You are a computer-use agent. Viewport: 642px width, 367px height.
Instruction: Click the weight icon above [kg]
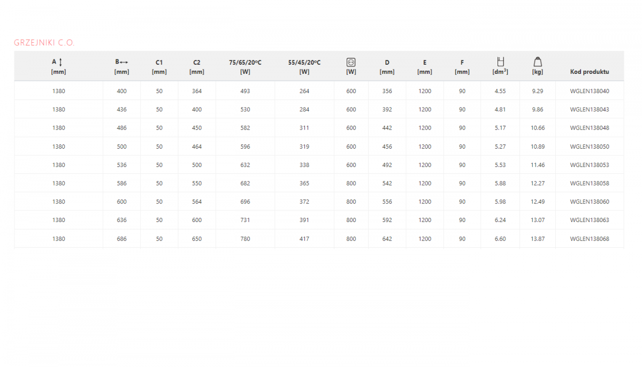click(x=538, y=62)
